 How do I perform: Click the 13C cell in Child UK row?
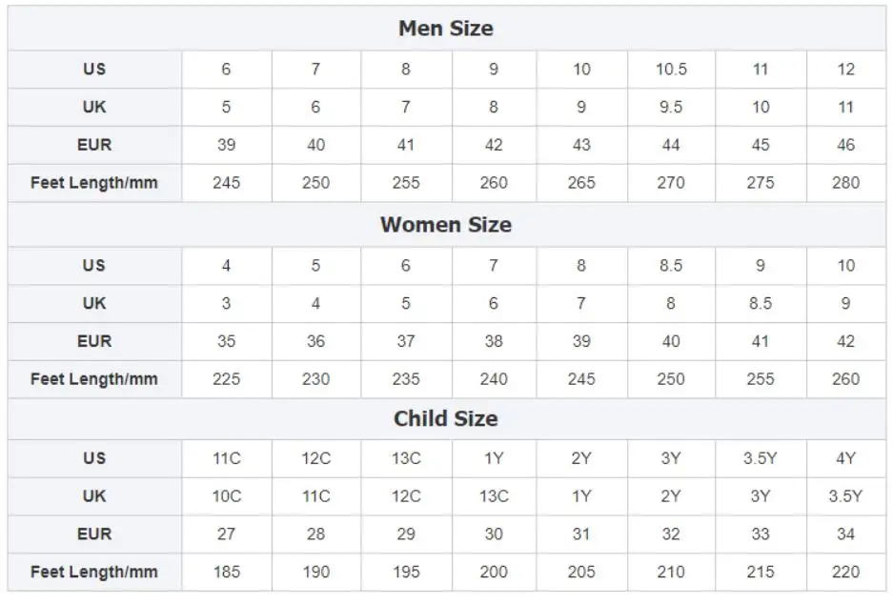point(494,496)
